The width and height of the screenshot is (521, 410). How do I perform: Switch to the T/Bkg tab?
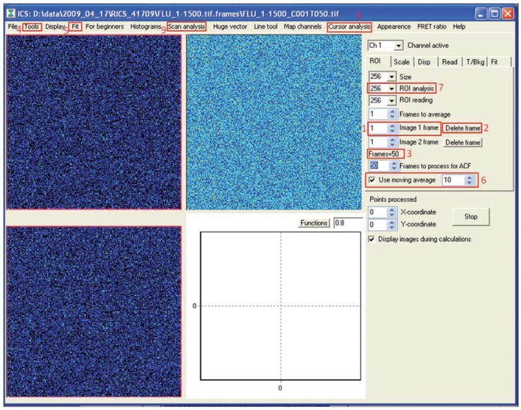click(474, 62)
